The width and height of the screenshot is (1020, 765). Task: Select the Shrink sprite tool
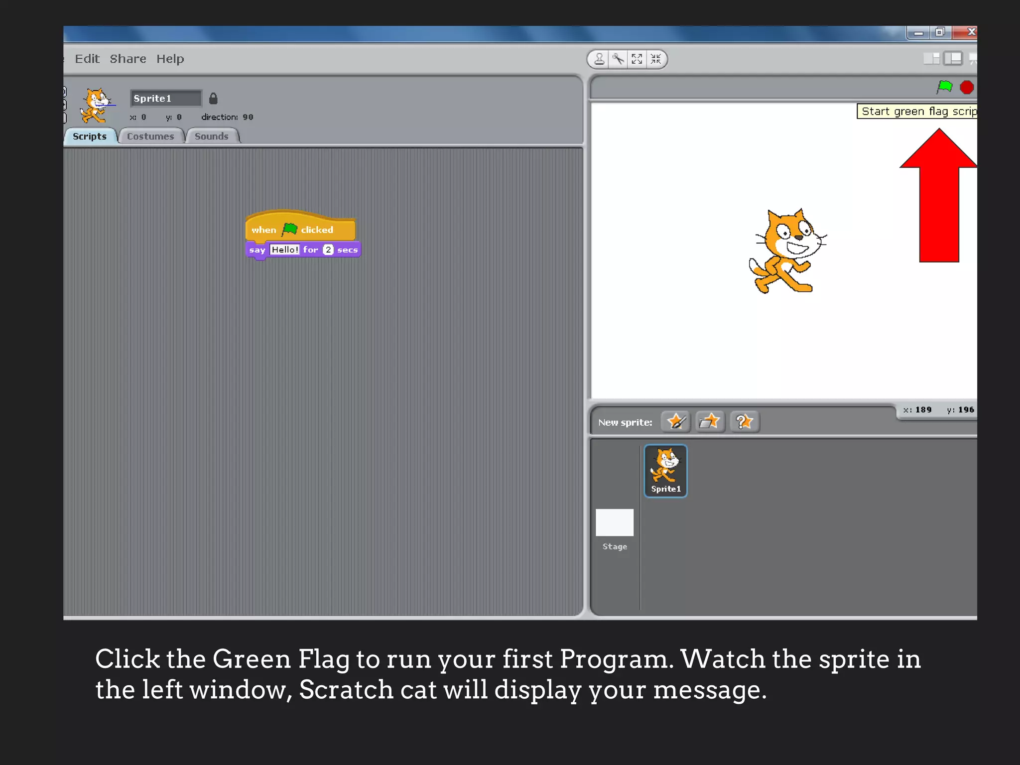(x=656, y=59)
